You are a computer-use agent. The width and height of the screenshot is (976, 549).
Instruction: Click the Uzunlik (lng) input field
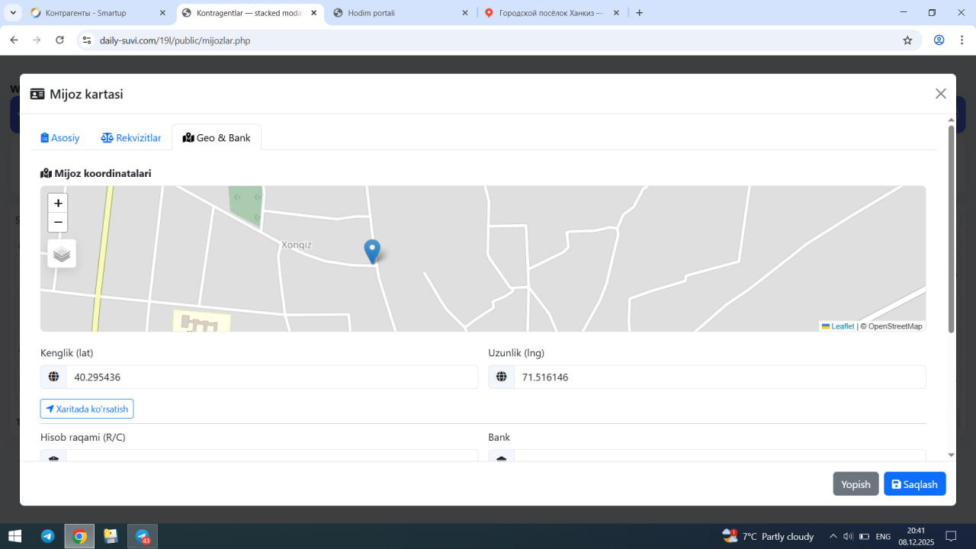click(x=720, y=377)
